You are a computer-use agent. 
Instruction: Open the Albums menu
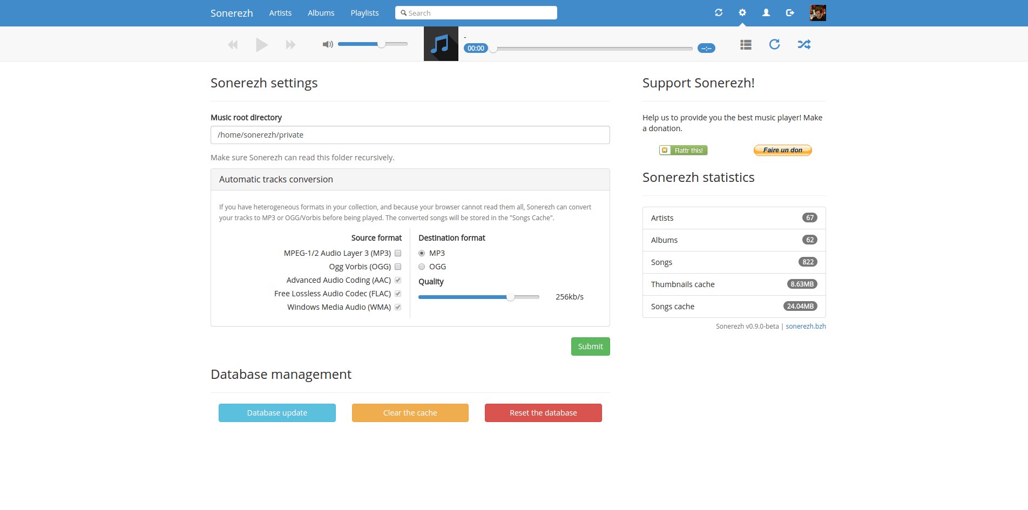(x=321, y=13)
